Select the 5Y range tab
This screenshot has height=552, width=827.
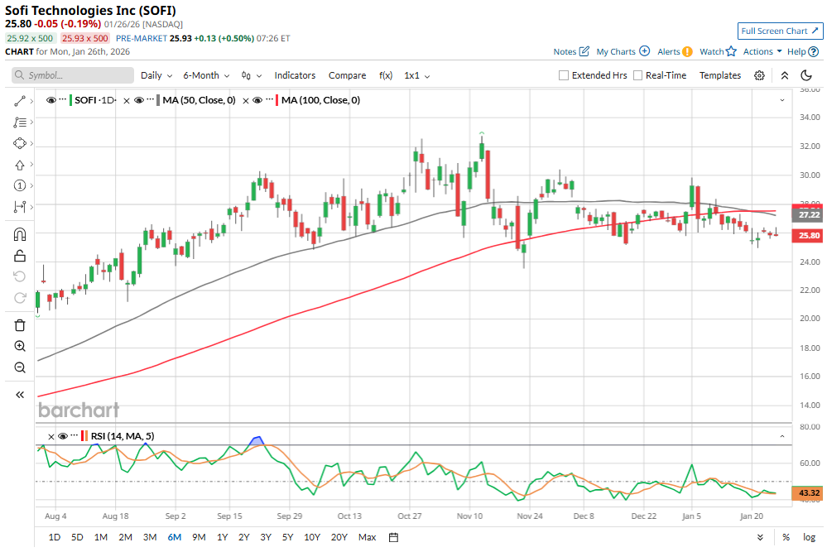click(x=287, y=537)
